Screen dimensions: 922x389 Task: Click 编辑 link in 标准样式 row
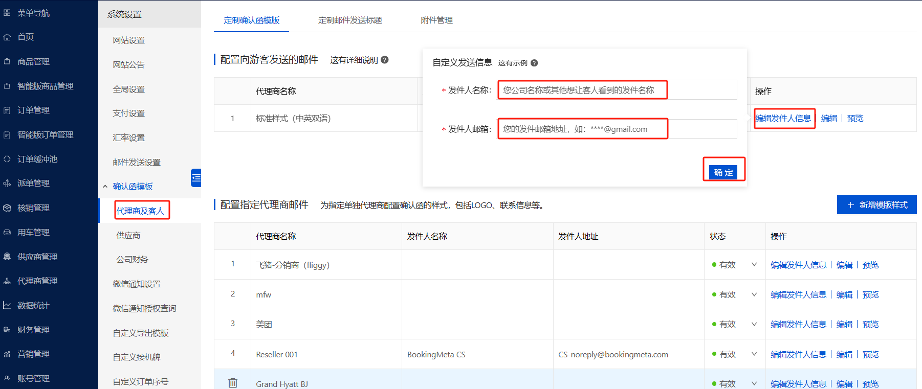click(829, 118)
